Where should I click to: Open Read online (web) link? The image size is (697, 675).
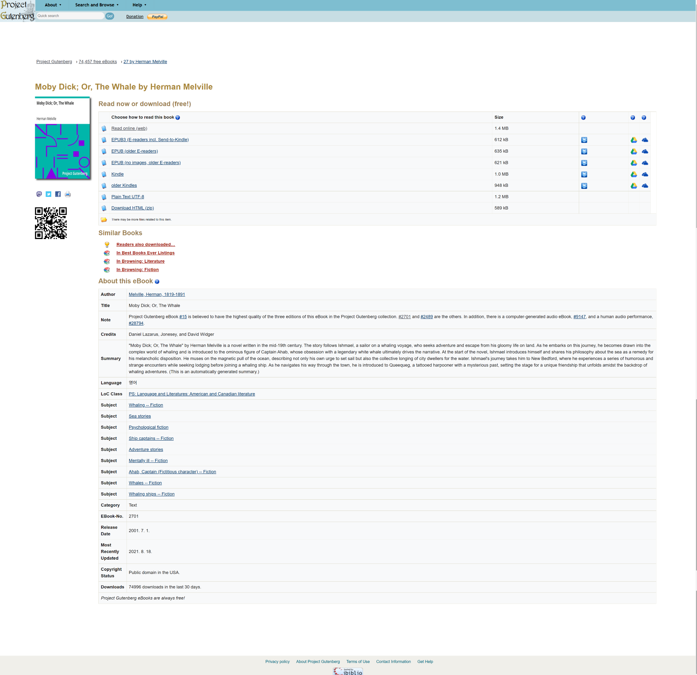(x=129, y=128)
